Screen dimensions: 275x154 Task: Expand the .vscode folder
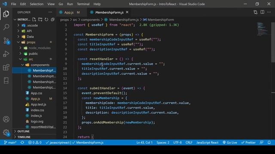coord(34,25)
